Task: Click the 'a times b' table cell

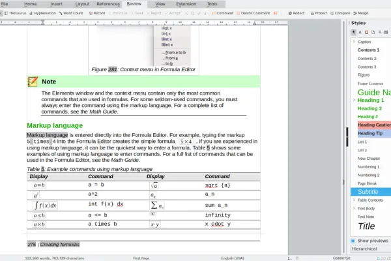Action: point(102,224)
